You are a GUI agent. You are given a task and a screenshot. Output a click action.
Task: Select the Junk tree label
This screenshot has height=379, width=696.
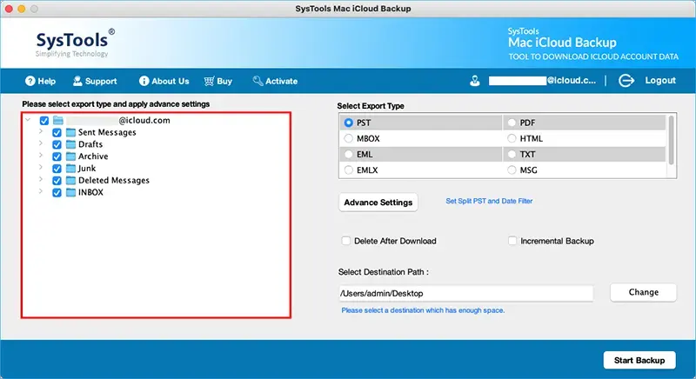point(87,169)
